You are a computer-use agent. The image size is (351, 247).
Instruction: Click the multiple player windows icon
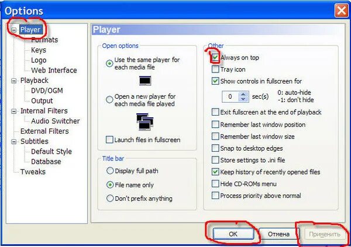click(x=144, y=122)
